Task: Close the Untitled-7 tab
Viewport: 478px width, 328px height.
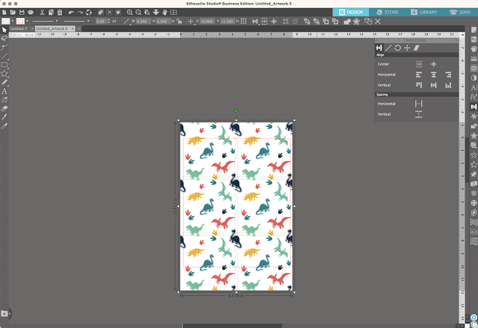Action: [32, 28]
